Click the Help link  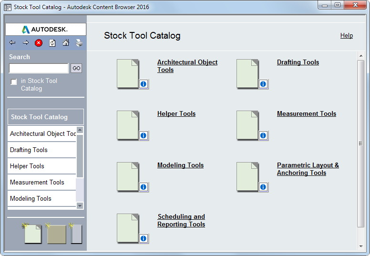coord(347,36)
